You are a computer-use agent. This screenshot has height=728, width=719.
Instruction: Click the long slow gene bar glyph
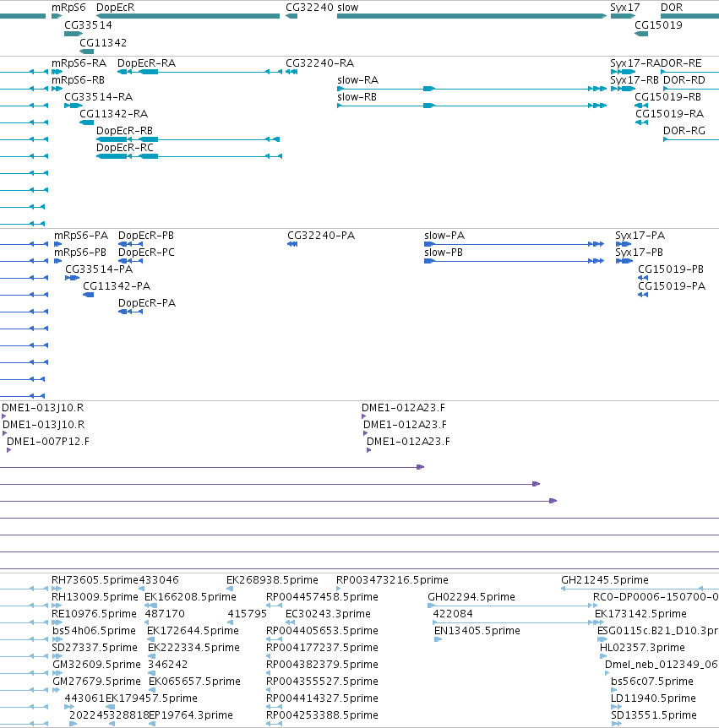pyautogui.click(x=472, y=16)
